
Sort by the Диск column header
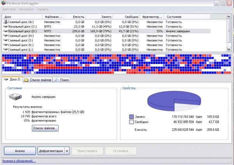point(22,17)
